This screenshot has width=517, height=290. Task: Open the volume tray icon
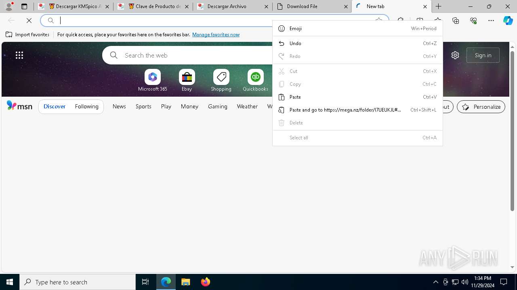[x=465, y=282]
